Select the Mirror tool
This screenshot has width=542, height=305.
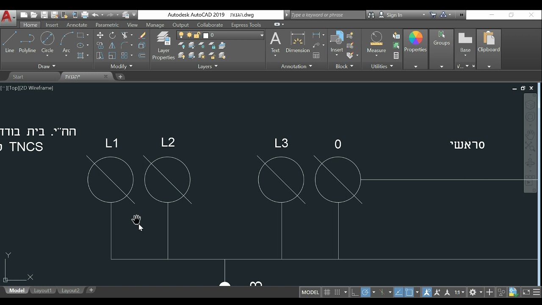(112, 45)
